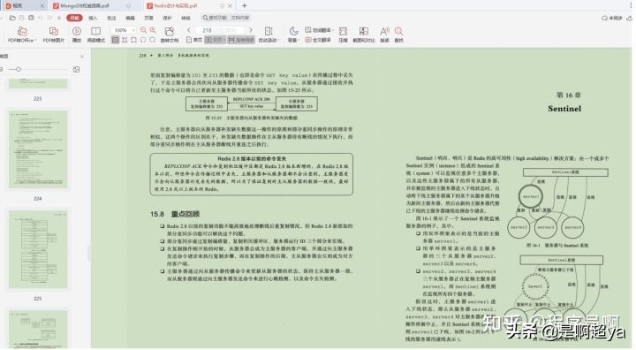The width and height of the screenshot is (636, 350).
Task: Toggle 双页 two-page layout
Action: tap(215, 40)
